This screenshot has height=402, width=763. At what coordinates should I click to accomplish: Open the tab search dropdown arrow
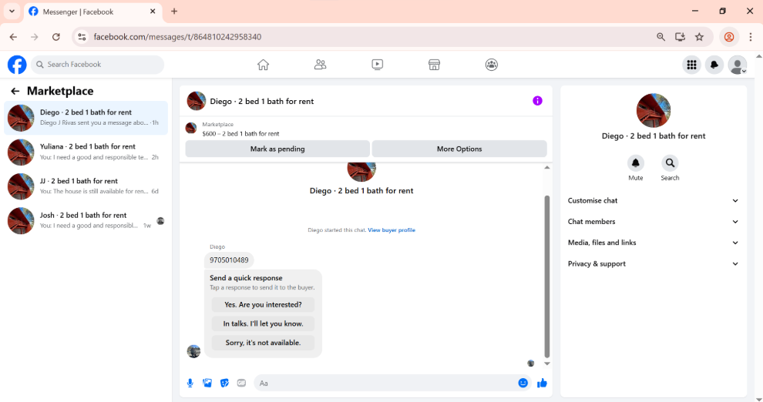point(12,12)
